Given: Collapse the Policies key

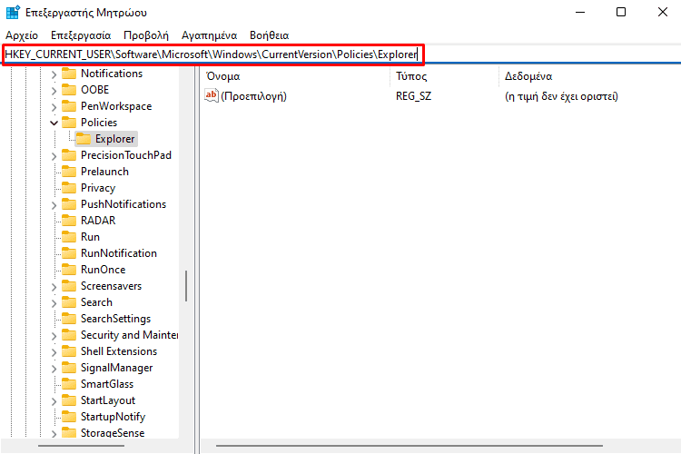Looking at the screenshot, I should [x=54, y=123].
